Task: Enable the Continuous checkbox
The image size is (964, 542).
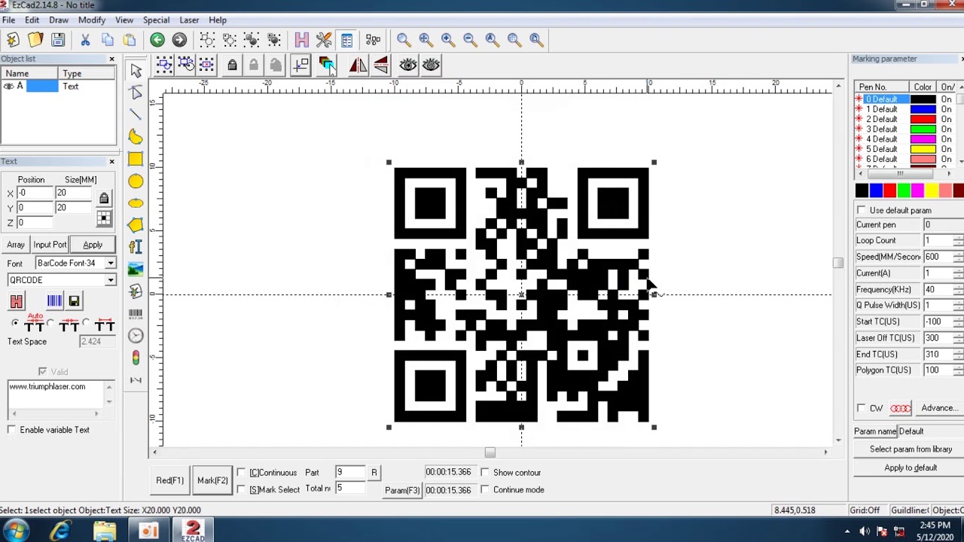Action: coord(241,473)
